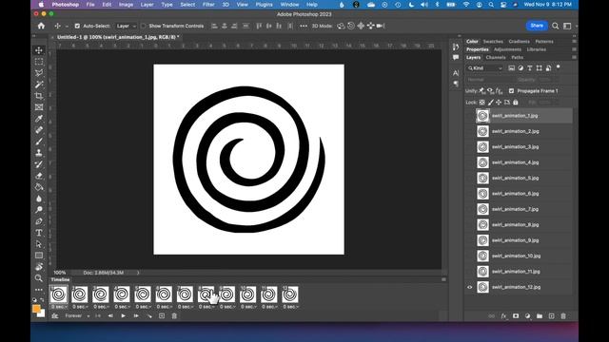Toggle layer filtering on/off switch
Viewport: 609px width, 342px height.
[x=559, y=67]
